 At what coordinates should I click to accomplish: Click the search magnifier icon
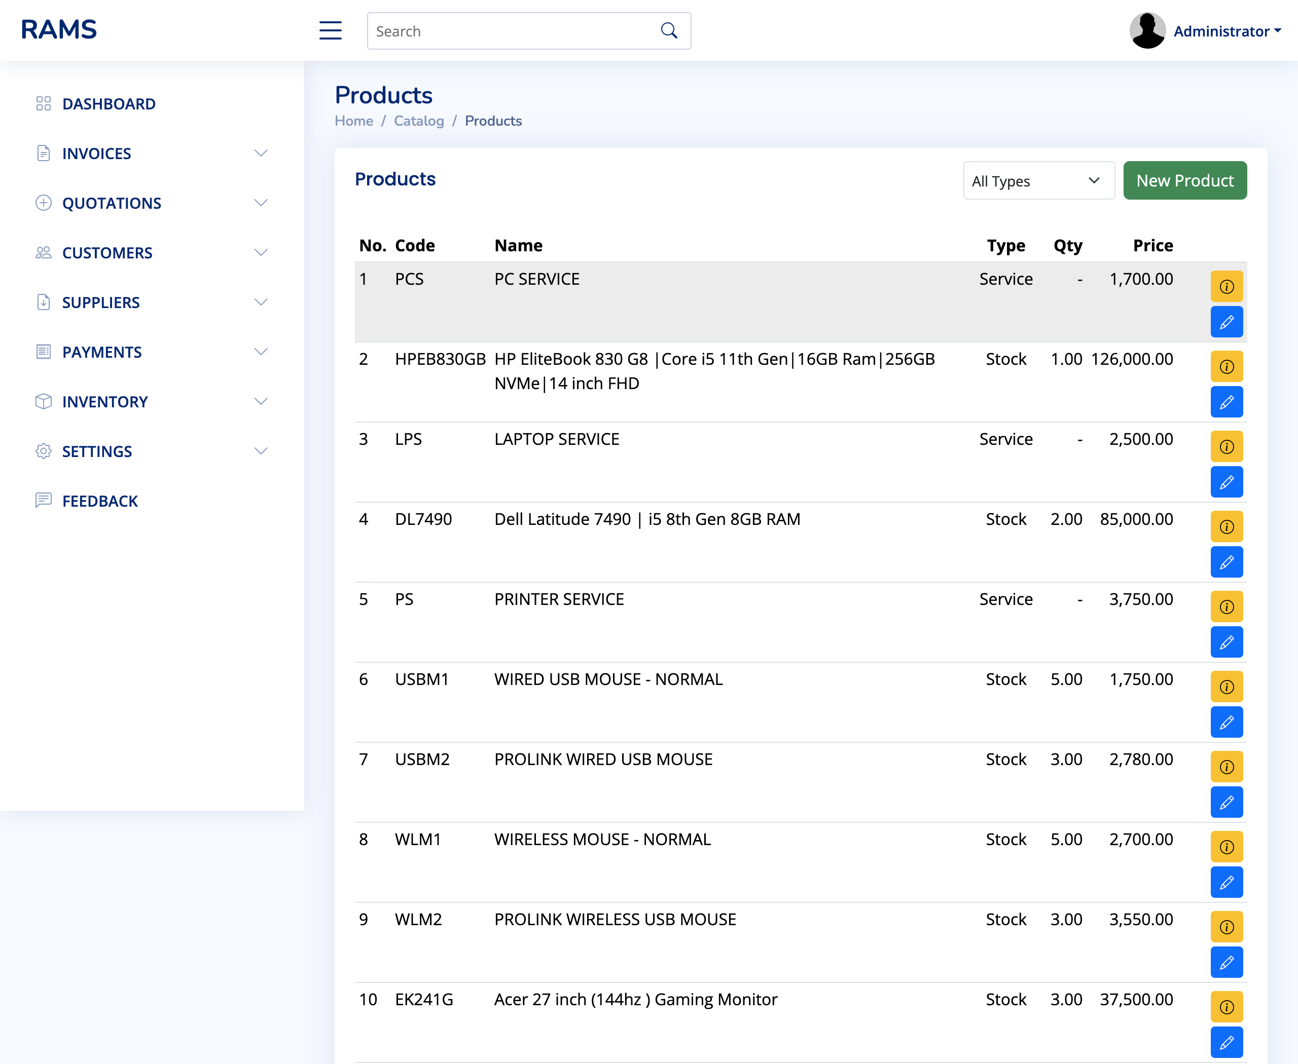[x=668, y=30]
